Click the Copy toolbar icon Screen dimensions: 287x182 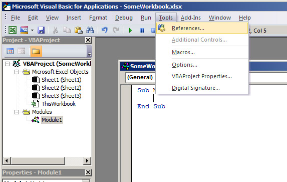[67, 30]
